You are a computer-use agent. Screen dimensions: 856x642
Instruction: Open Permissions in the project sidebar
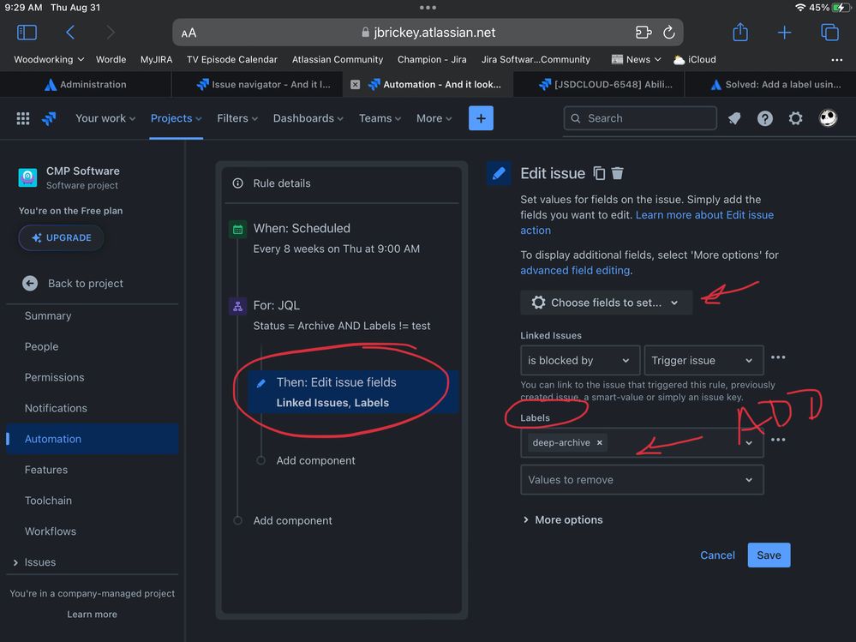pyautogui.click(x=55, y=377)
